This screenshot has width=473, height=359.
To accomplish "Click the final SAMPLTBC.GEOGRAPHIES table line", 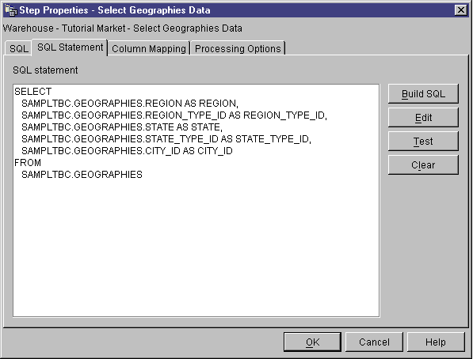I will [x=82, y=175].
